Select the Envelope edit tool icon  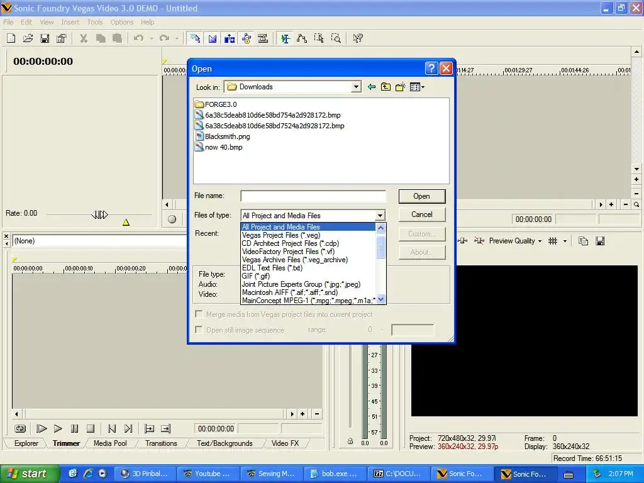302,38
